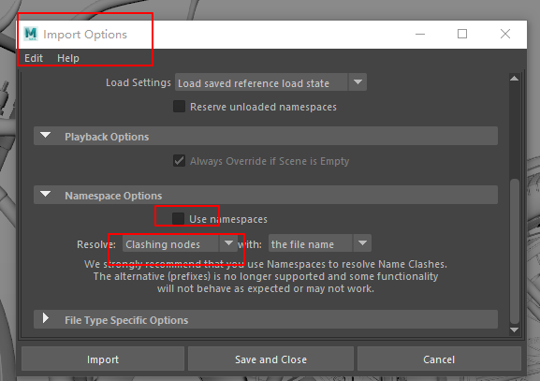
Task: Click the Save and Close button
Action: pyautogui.click(x=270, y=359)
